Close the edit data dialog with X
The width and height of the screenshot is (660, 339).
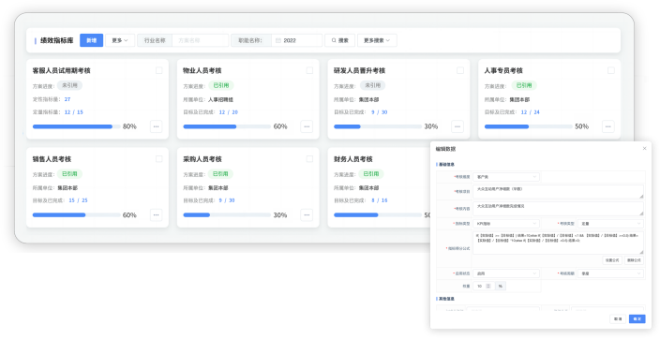click(644, 149)
